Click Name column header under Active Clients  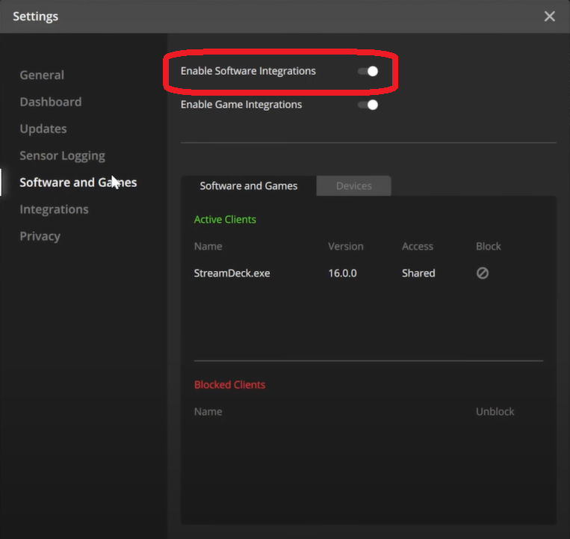208,247
